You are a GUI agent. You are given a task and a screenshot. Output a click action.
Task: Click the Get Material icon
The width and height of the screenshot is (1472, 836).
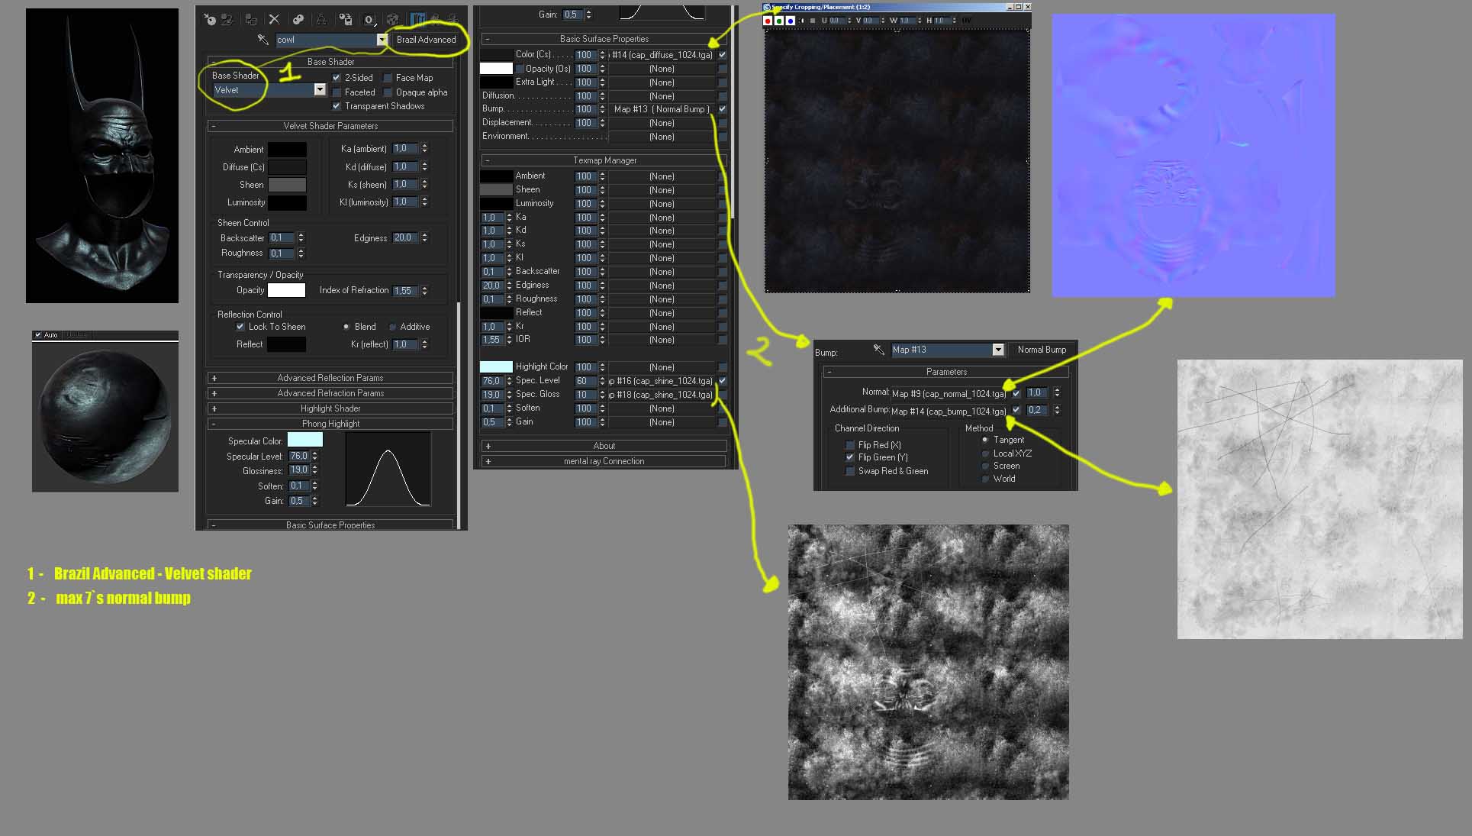(209, 20)
